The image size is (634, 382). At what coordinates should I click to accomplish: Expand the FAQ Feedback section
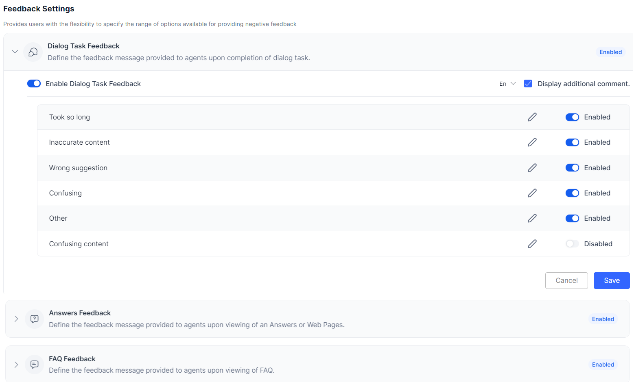tap(16, 365)
